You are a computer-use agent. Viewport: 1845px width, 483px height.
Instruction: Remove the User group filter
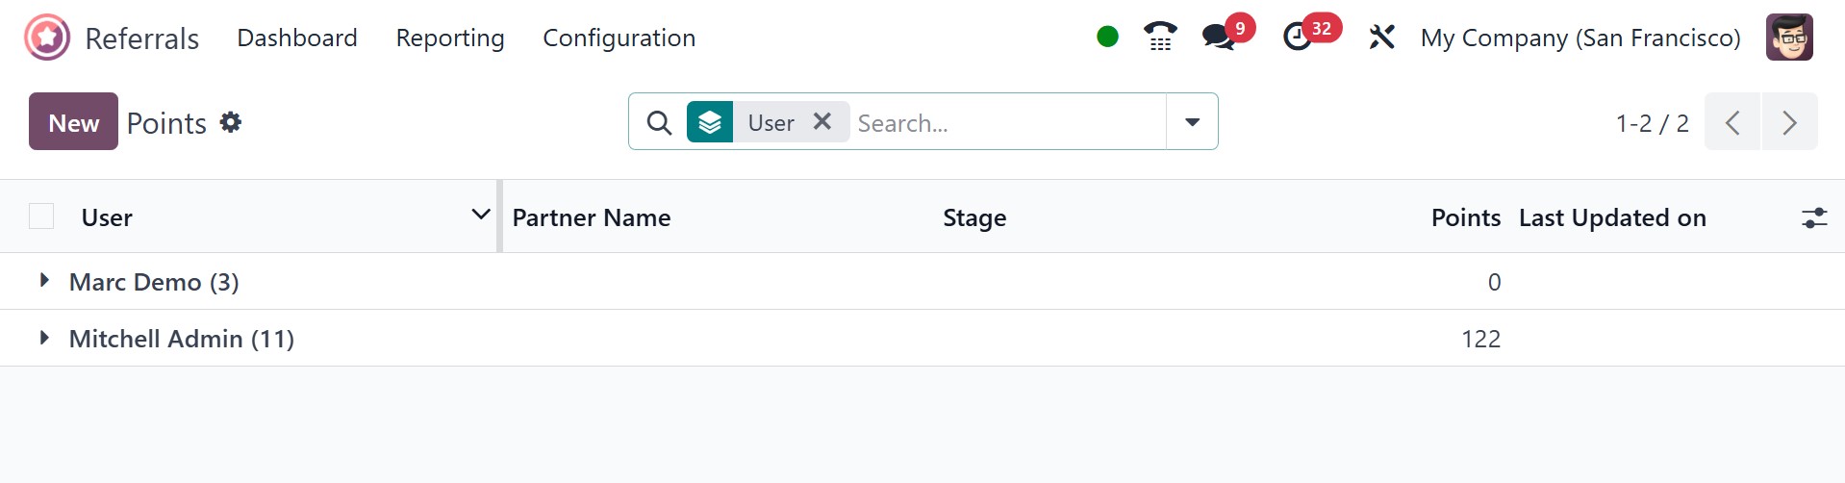point(821,121)
